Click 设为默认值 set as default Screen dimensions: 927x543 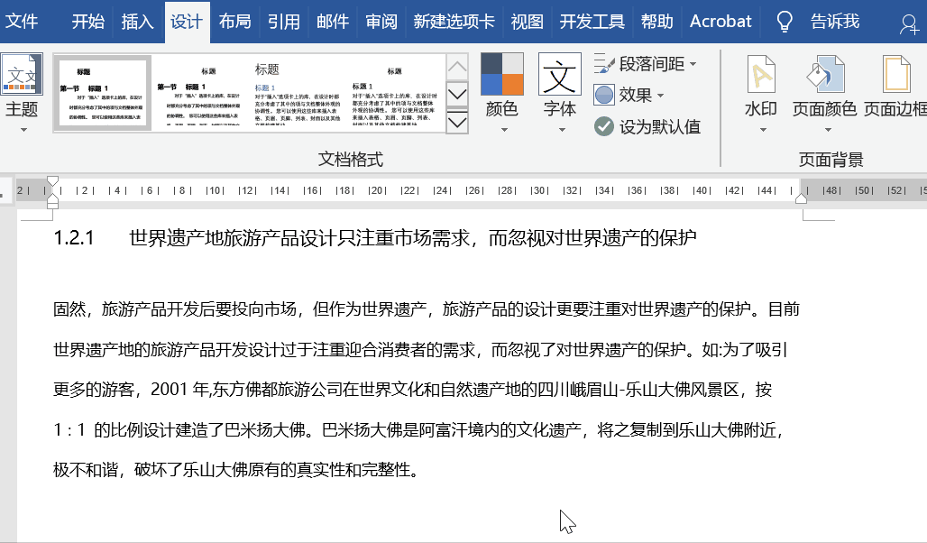[x=604, y=126]
